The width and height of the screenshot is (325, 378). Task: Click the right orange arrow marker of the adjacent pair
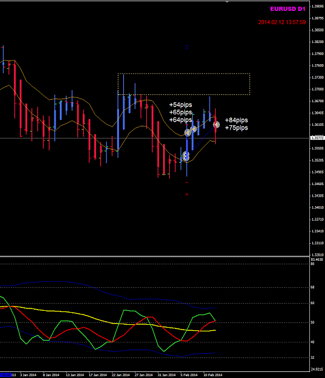193,129
